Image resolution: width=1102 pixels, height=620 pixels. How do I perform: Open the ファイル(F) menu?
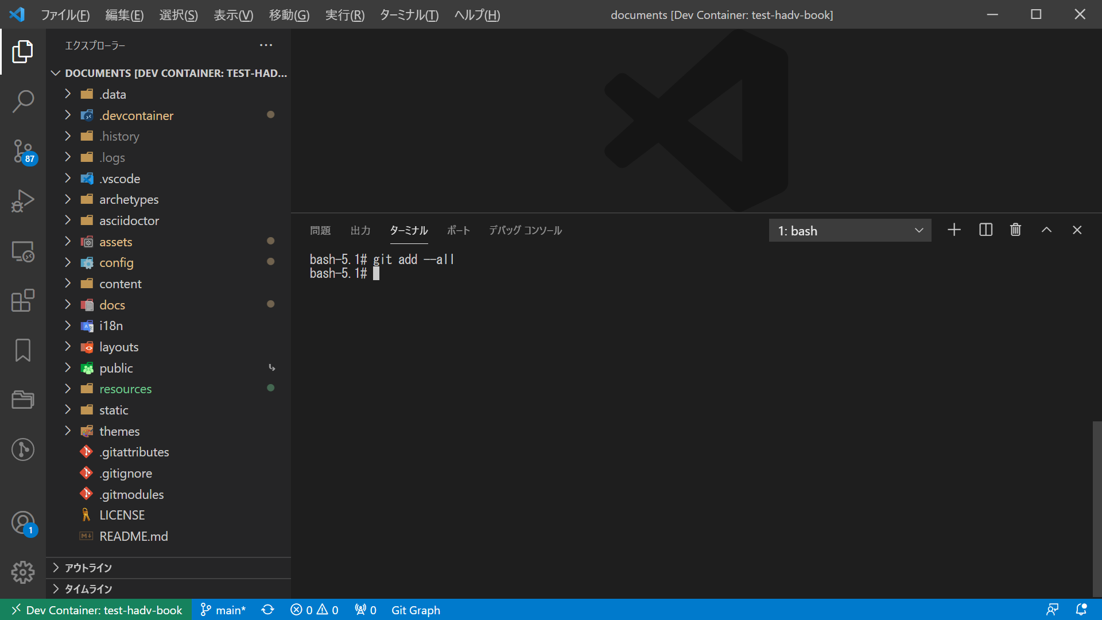65,15
